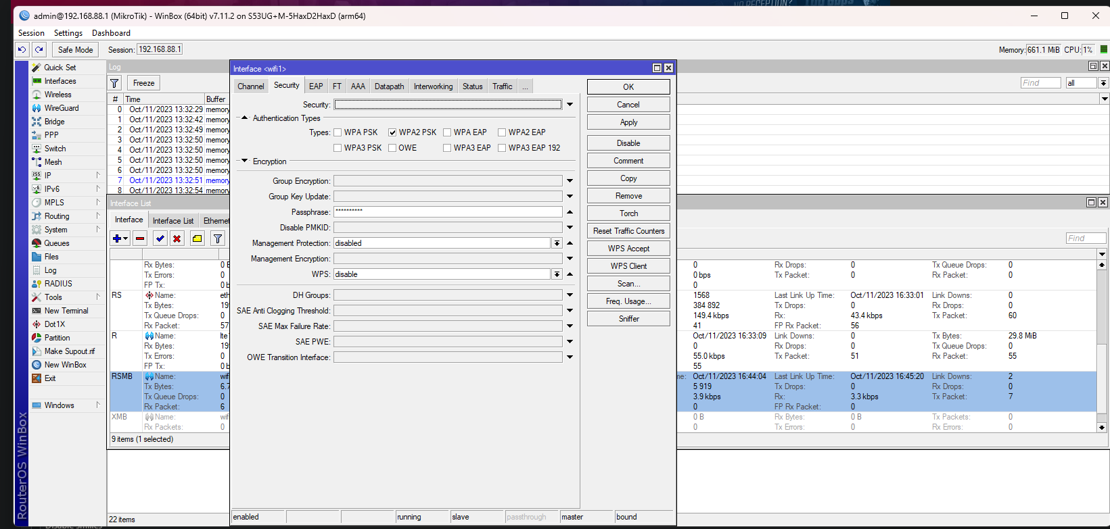1110x529 pixels.
Task: Toggle the WPA3 PSK checkbox
Action: pos(338,148)
